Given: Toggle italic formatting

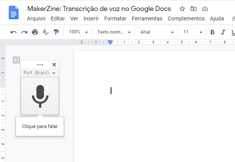Looking at the screenshot, I should (223, 32).
